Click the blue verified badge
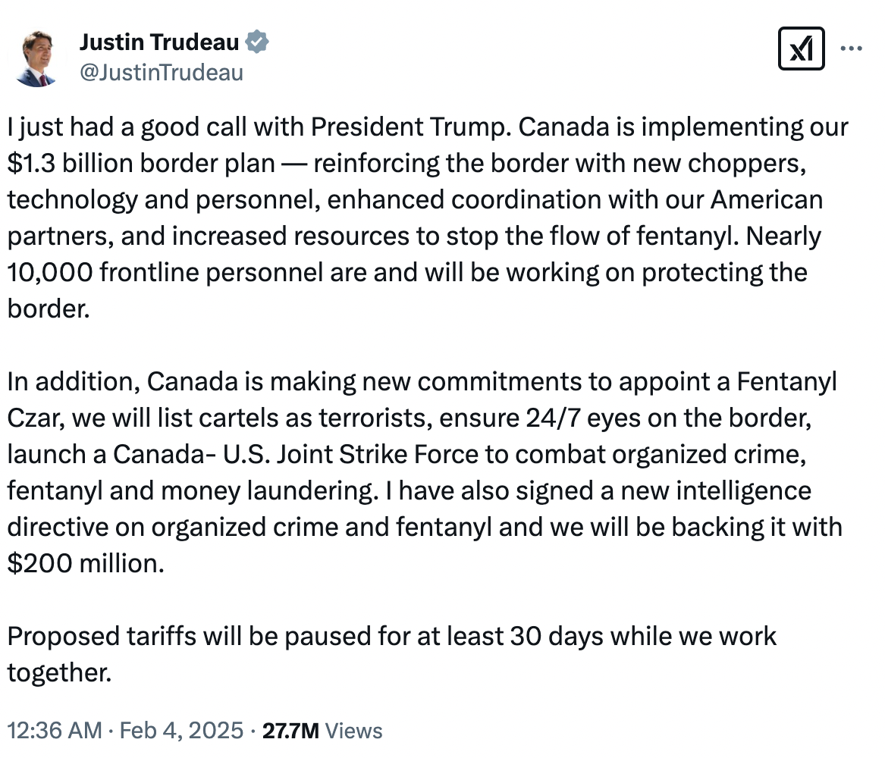Screen dimensions: 885x758 pyautogui.click(x=258, y=43)
